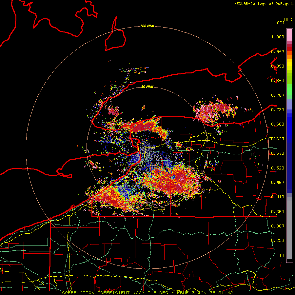Click the 0.680 color scale value

tap(278, 124)
